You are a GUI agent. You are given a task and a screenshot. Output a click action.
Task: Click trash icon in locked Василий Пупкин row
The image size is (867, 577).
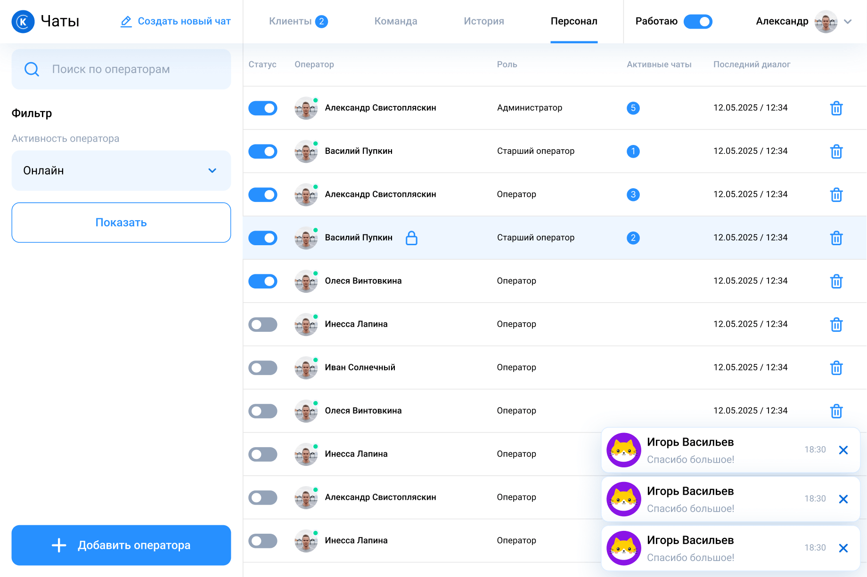coord(836,238)
